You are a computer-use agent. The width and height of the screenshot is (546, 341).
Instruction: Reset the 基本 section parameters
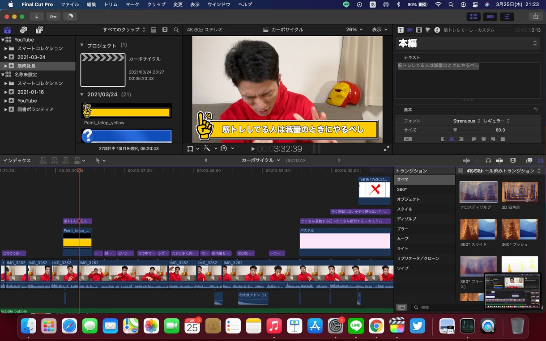pos(536,109)
